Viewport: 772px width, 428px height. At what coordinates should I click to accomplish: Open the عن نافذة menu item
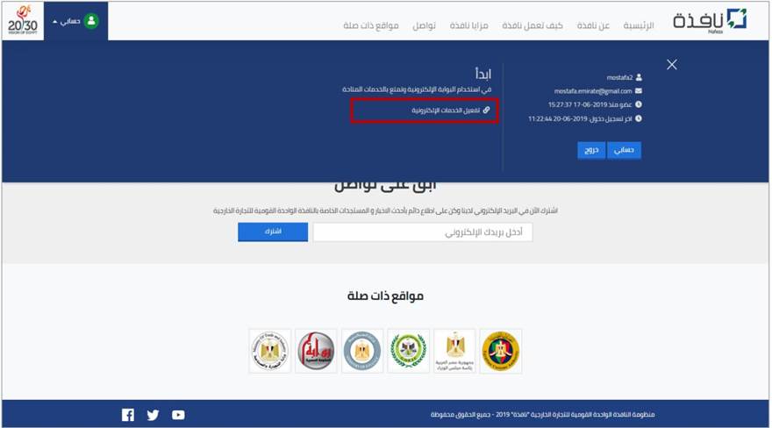click(x=593, y=25)
